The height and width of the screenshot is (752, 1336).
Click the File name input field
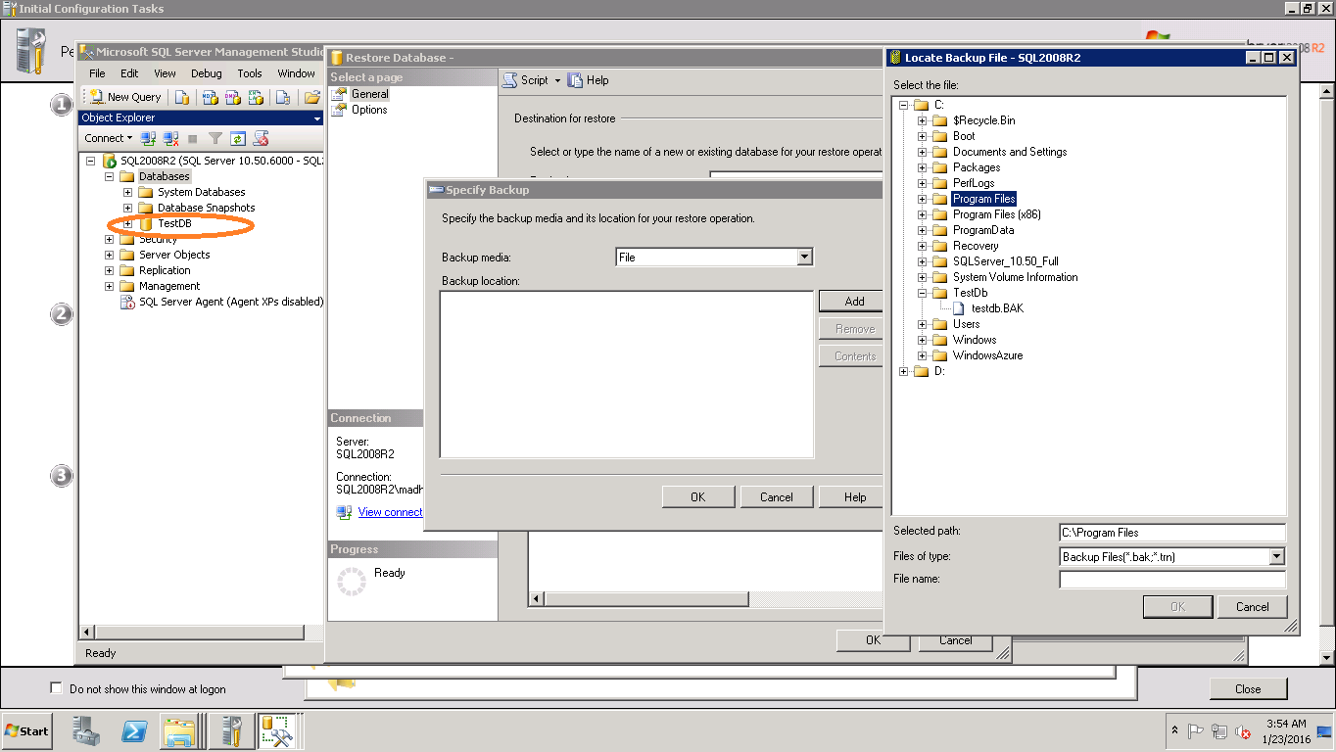pyautogui.click(x=1171, y=580)
